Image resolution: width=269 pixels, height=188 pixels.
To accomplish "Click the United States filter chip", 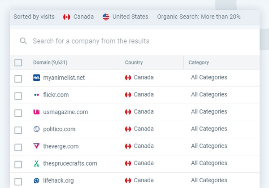I will tap(126, 17).
